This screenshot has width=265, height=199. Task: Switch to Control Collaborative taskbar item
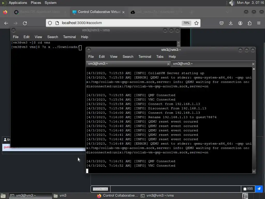point(118,196)
